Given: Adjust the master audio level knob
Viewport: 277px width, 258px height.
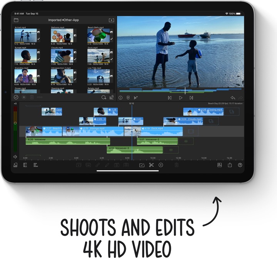Looking at the screenshot, I should 15,123.
